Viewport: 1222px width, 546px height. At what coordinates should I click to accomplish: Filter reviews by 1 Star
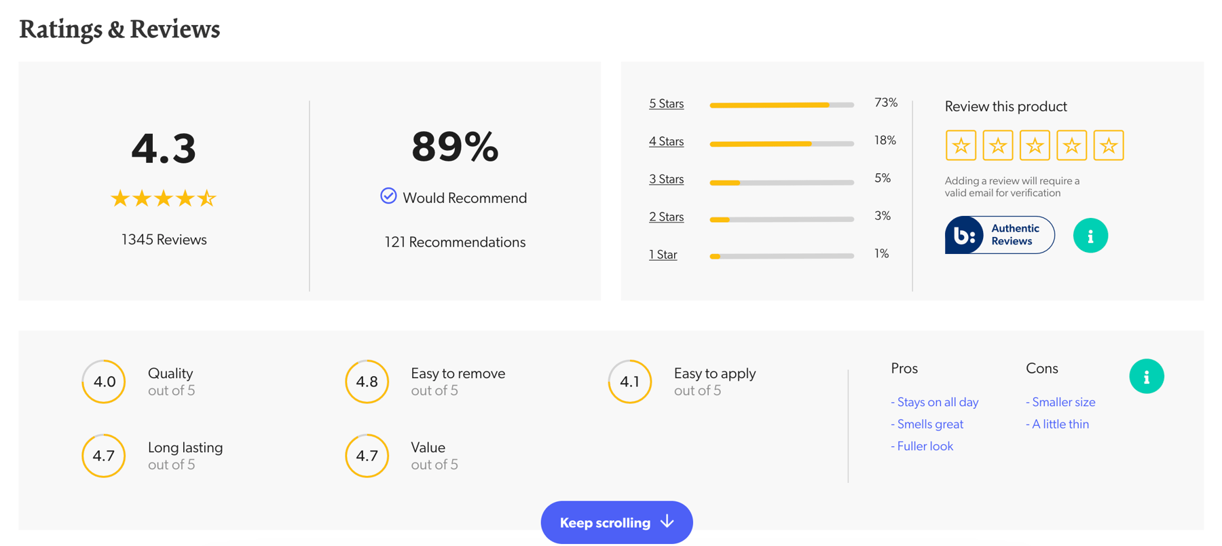[x=663, y=255]
